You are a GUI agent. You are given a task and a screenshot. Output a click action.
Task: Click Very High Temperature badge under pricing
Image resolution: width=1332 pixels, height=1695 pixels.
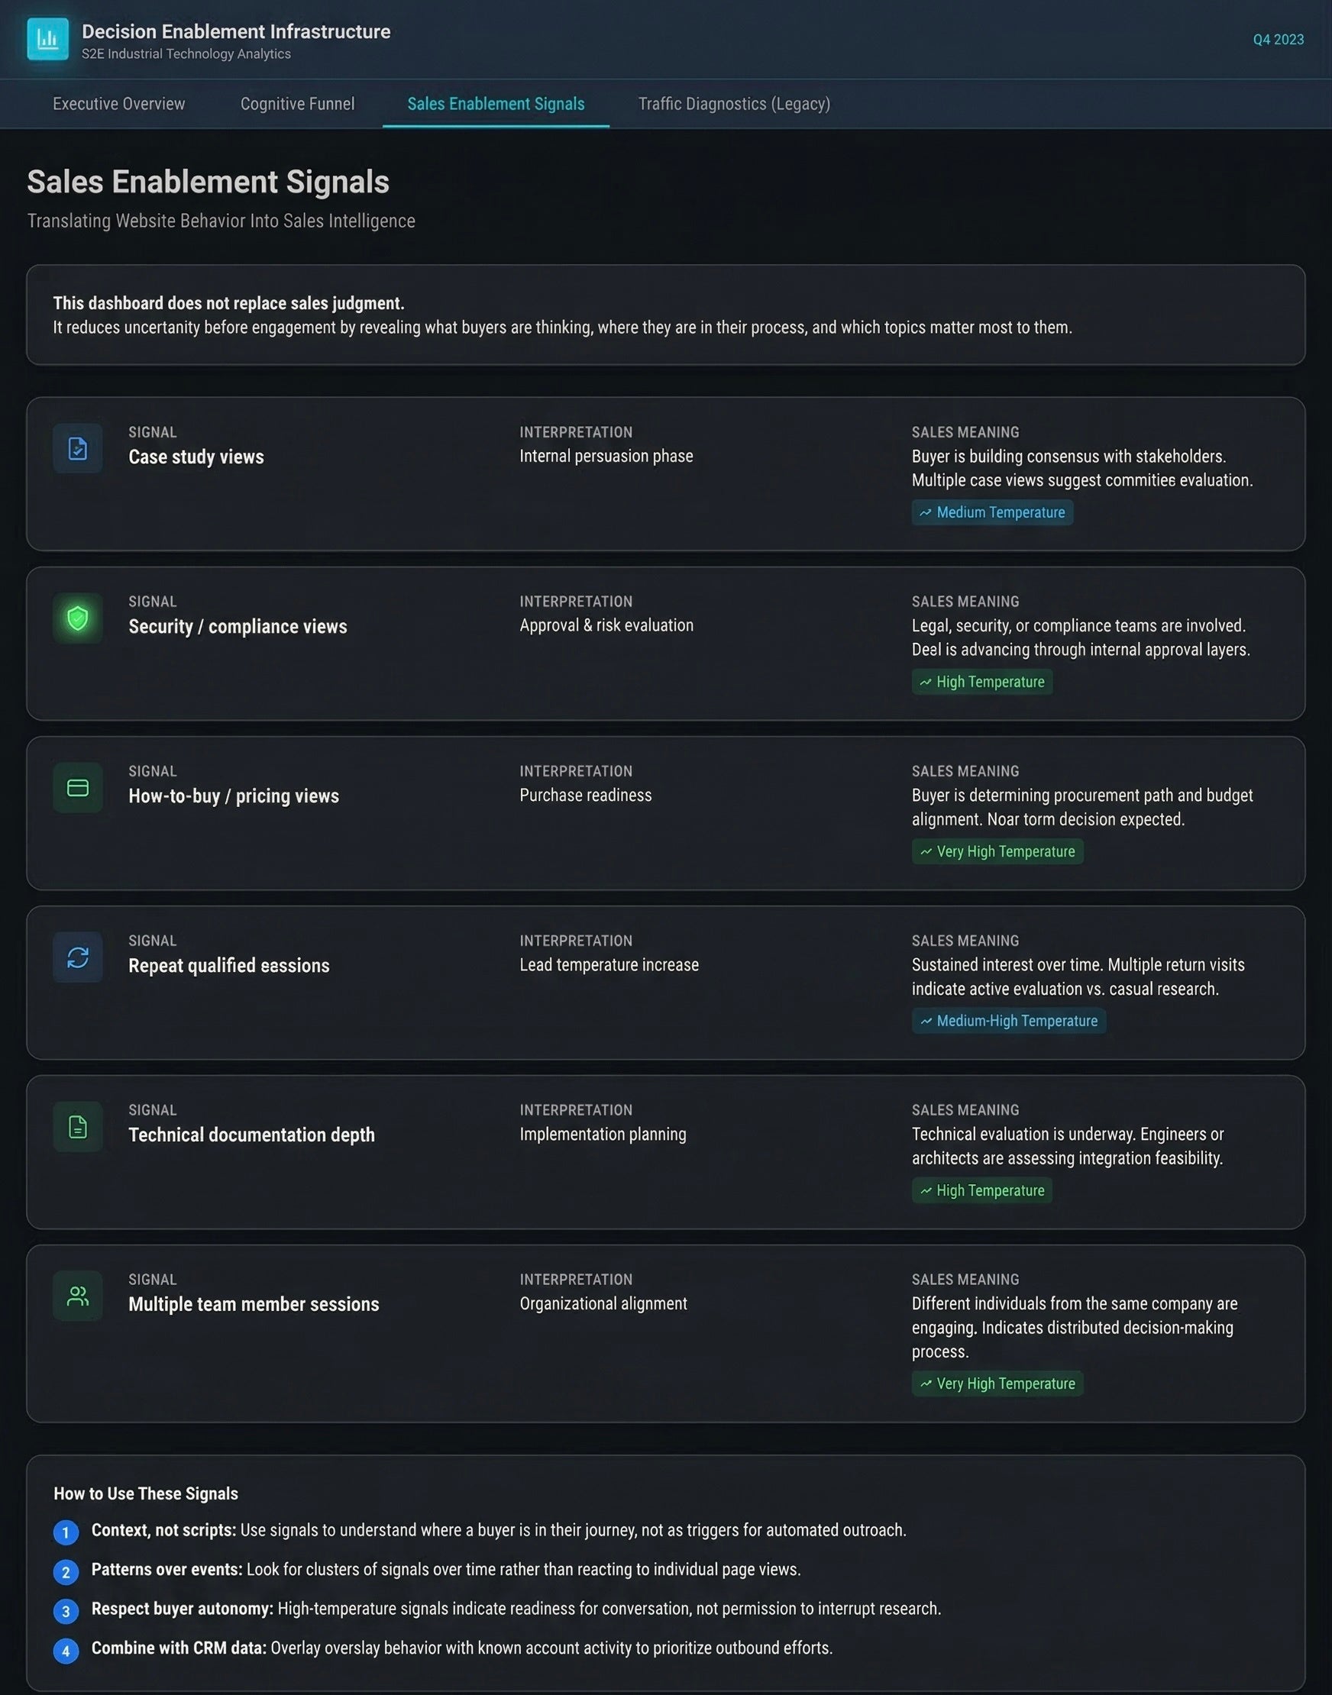coord(997,851)
